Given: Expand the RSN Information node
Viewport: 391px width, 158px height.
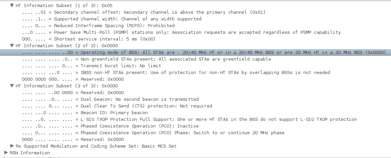Looking at the screenshot, I should [x=6, y=153].
